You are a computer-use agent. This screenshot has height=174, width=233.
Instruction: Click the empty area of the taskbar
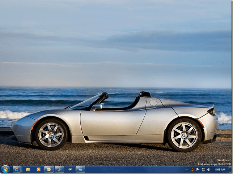point(134,169)
